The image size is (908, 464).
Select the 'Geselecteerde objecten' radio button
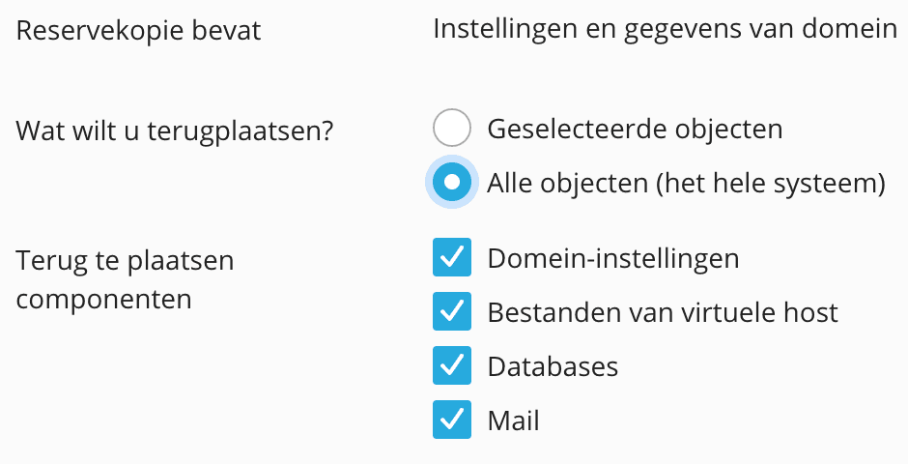point(452,129)
